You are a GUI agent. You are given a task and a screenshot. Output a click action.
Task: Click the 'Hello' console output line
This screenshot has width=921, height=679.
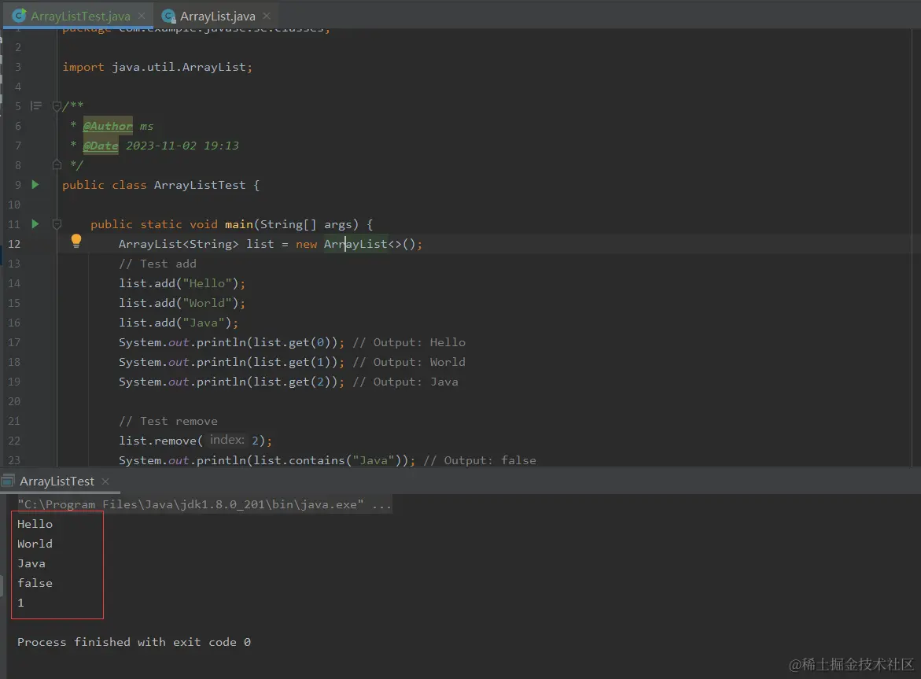click(35, 524)
